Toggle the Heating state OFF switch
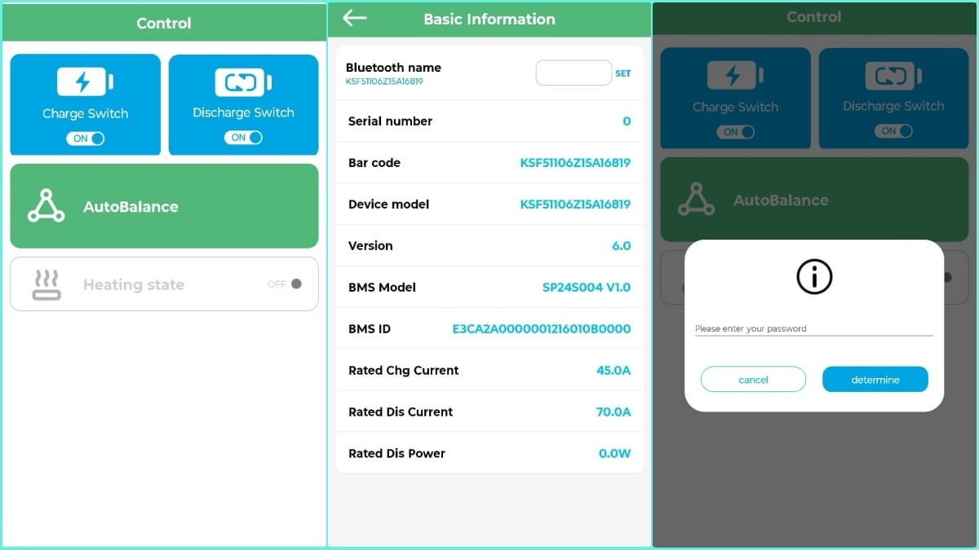This screenshot has width=979, height=550. (286, 284)
